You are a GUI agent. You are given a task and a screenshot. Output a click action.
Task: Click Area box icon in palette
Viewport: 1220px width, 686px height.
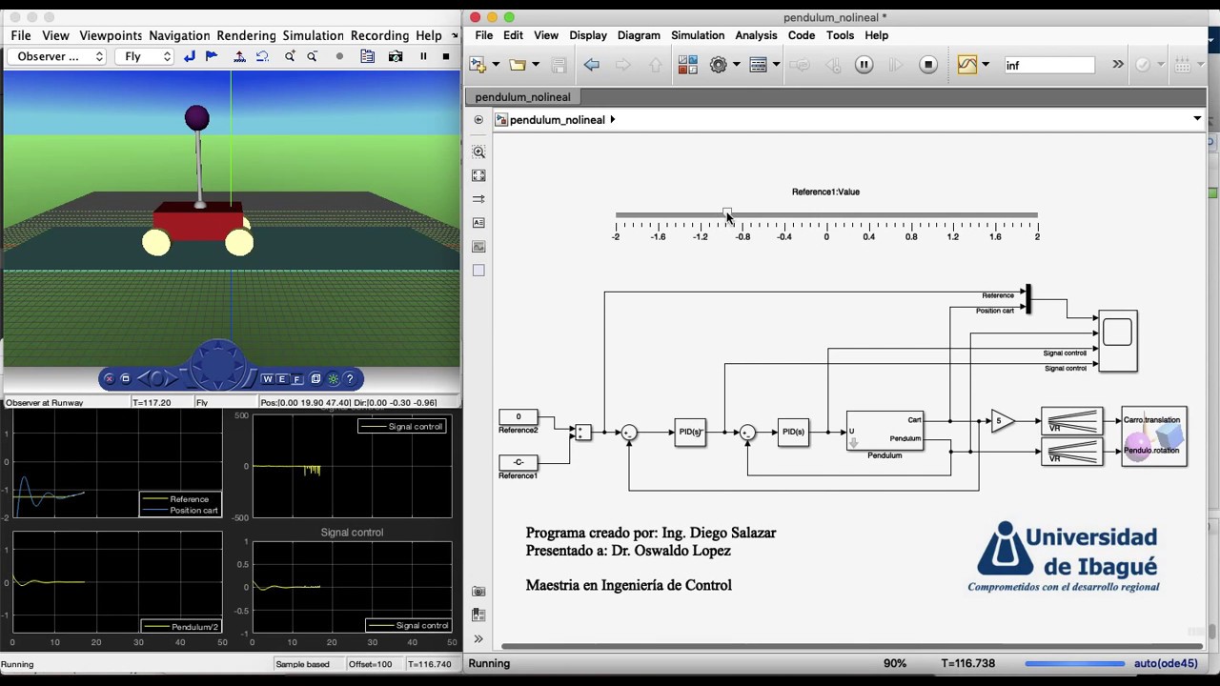click(x=478, y=271)
